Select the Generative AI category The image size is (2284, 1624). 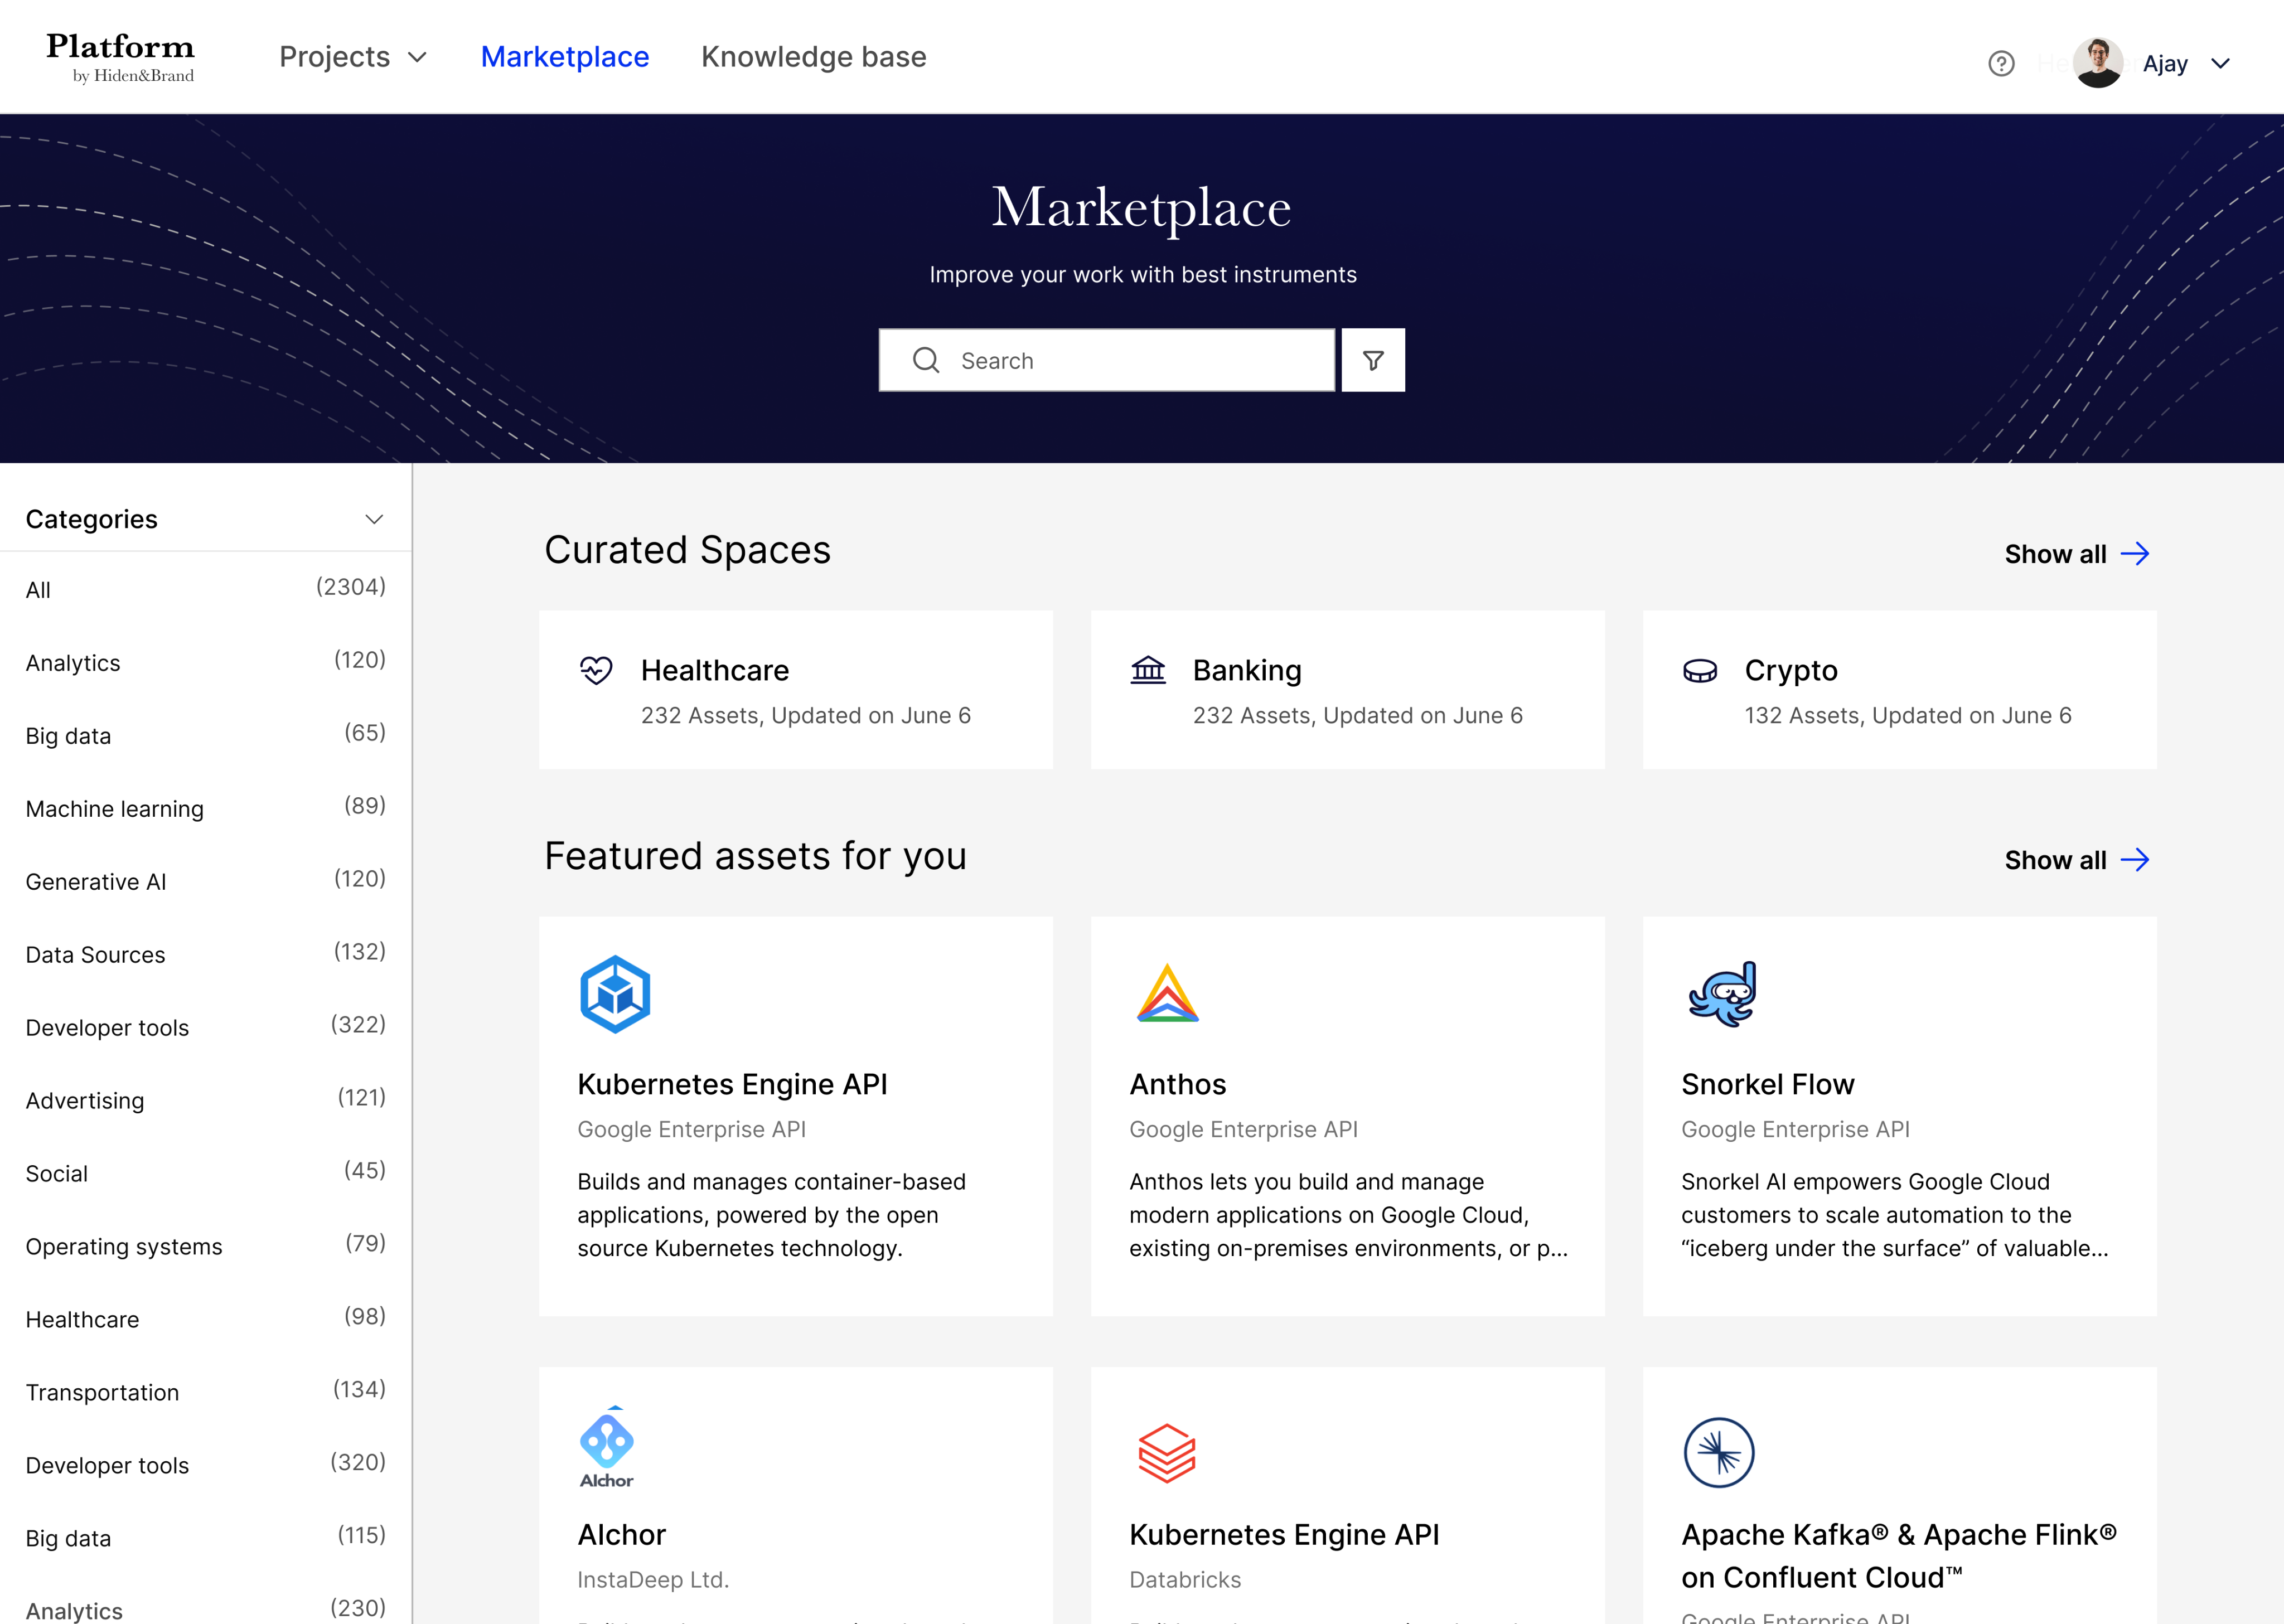click(206, 881)
